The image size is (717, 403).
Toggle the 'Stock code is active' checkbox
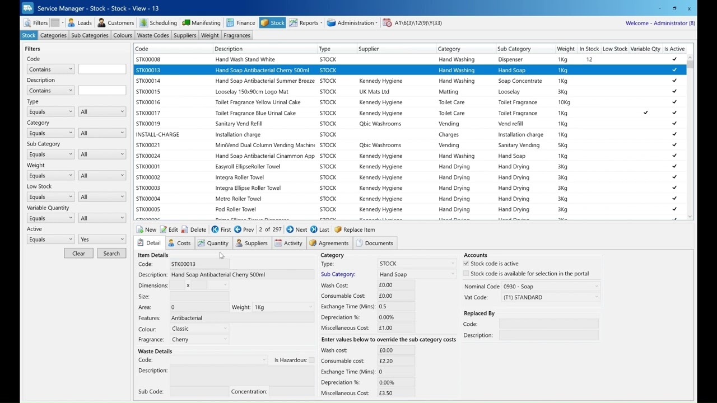coord(466,264)
